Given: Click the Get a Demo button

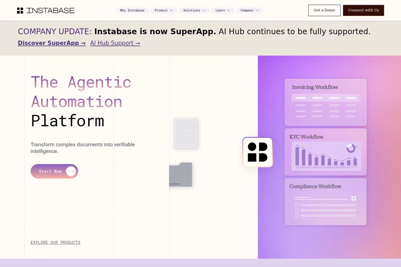Looking at the screenshot, I should 324,10.
